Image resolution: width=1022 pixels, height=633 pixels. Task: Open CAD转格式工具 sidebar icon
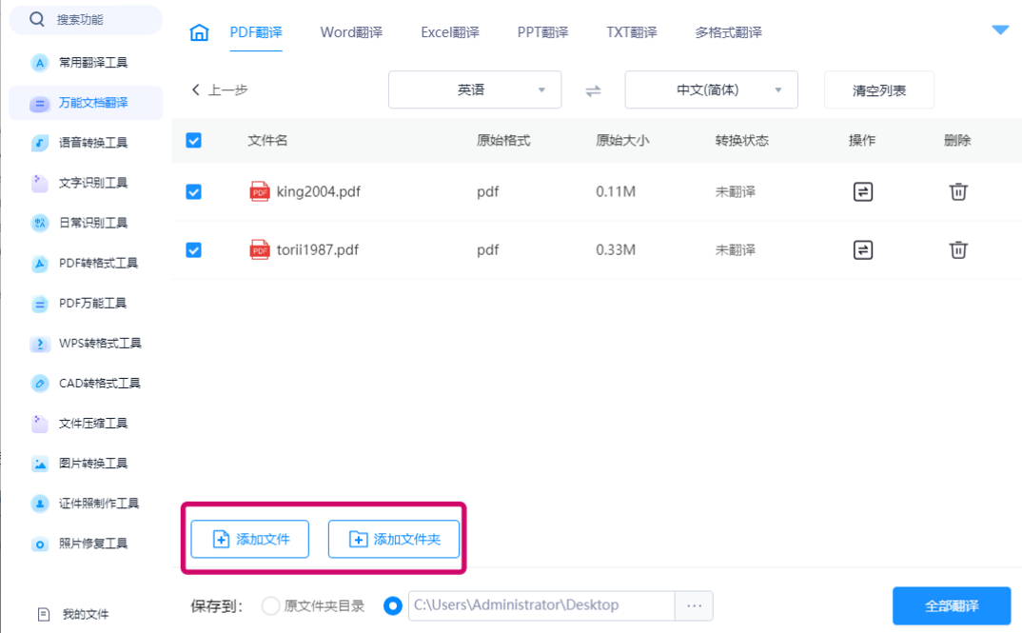(x=40, y=384)
